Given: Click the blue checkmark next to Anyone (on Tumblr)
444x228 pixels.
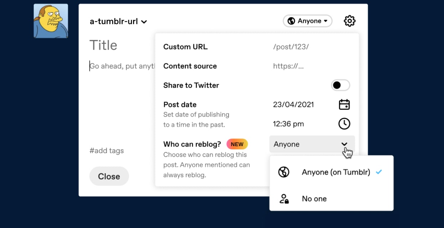Looking at the screenshot, I should click(x=379, y=172).
